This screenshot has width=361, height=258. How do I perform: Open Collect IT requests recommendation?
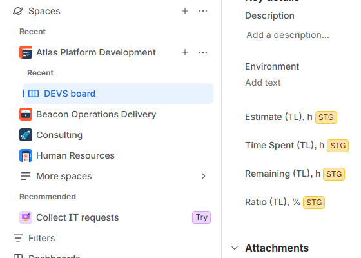77,217
